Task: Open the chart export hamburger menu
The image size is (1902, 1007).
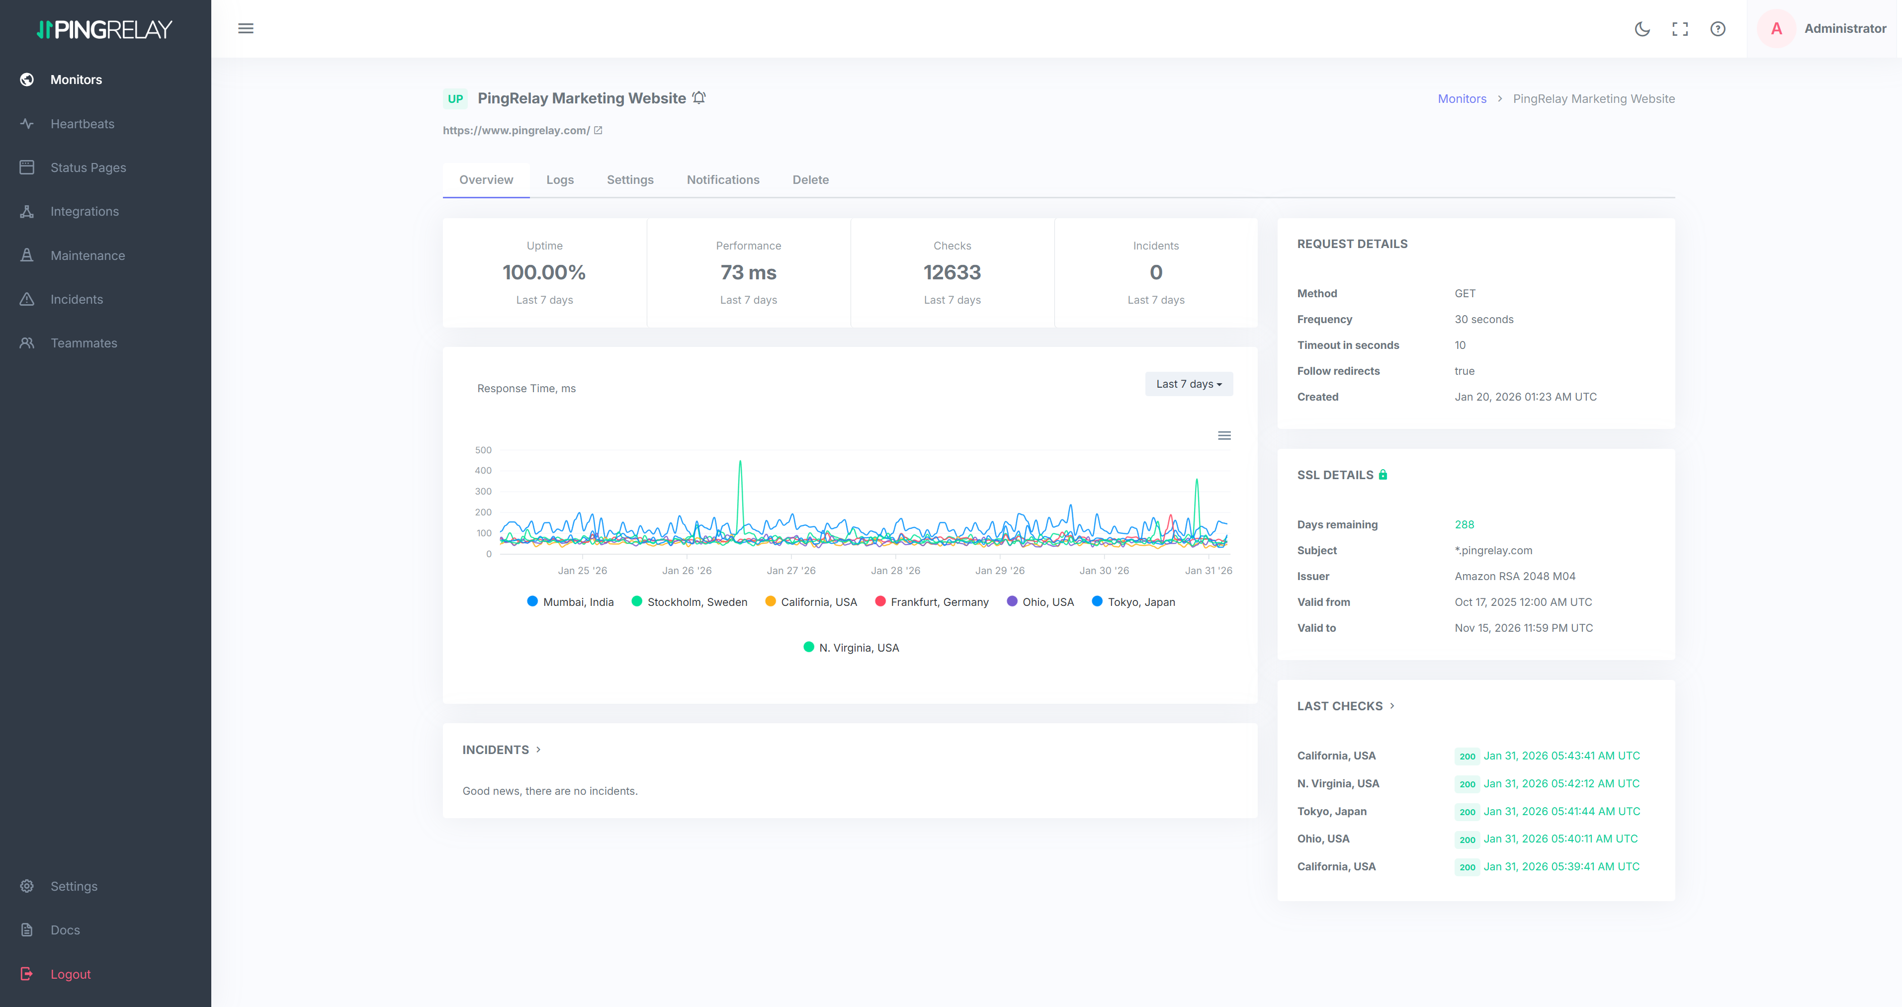Action: pos(1224,435)
